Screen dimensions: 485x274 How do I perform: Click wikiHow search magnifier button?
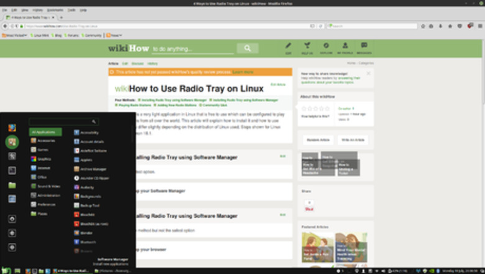click(247, 49)
